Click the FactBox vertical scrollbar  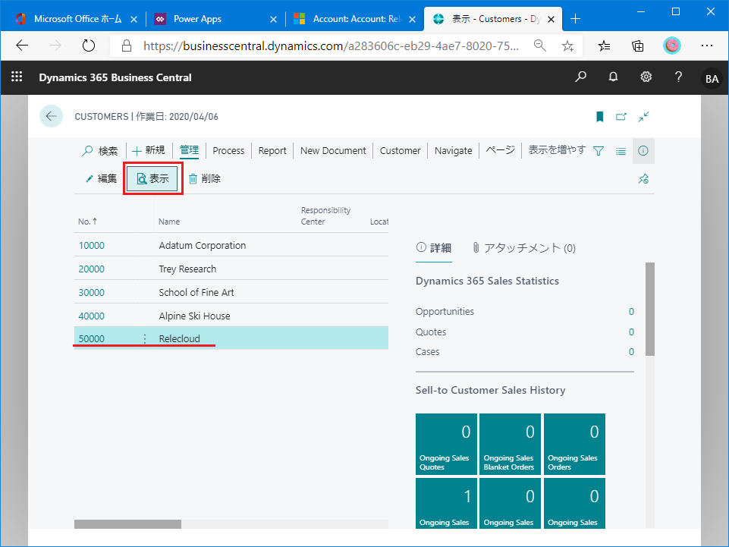click(x=650, y=310)
